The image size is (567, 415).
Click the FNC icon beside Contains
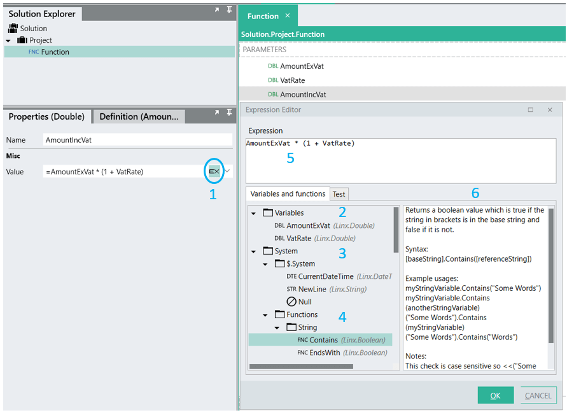click(303, 340)
